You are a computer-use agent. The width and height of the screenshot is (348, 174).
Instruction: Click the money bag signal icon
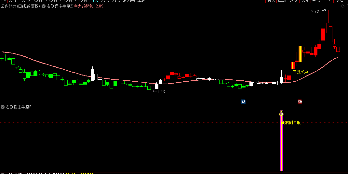281,113
